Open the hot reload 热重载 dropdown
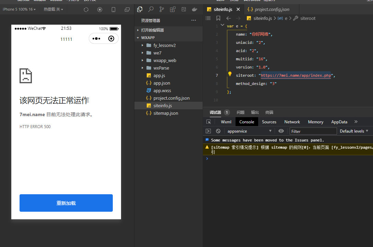Viewport: 373px width, 247px height. tap(53, 9)
